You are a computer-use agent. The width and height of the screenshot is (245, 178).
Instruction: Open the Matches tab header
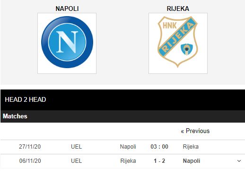(x=15, y=116)
